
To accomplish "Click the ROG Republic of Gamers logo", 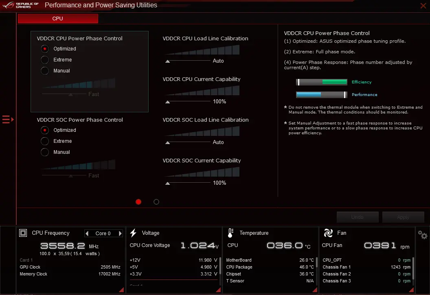I will tap(21, 5).
